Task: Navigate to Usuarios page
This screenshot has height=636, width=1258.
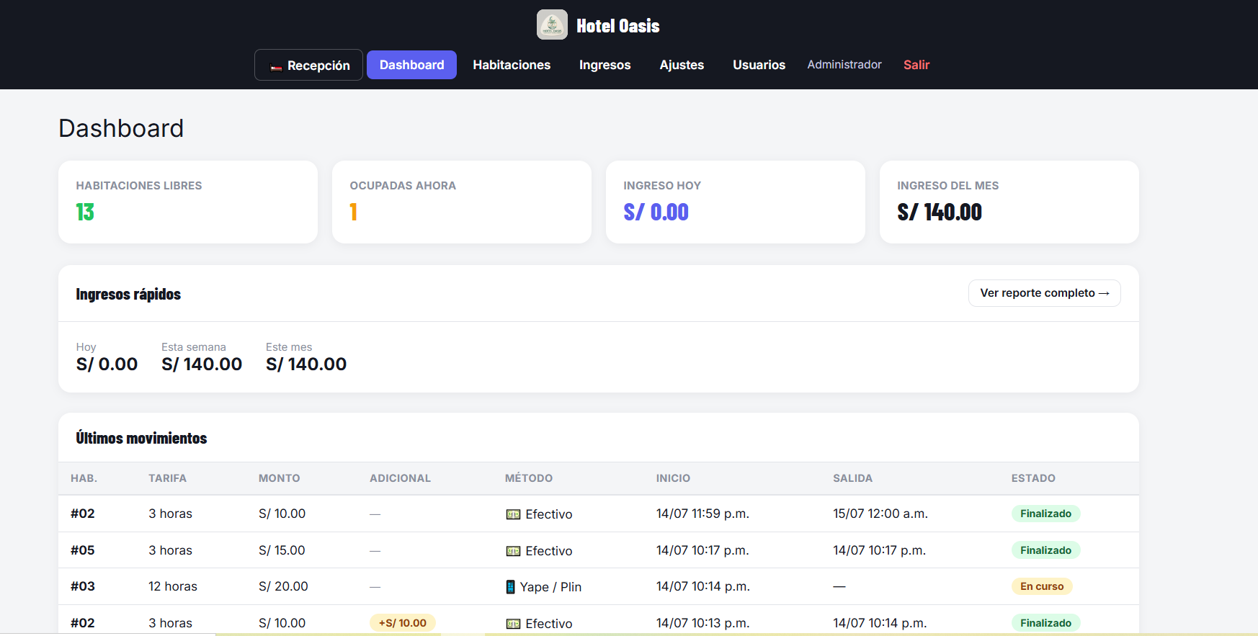Action: [x=759, y=65]
